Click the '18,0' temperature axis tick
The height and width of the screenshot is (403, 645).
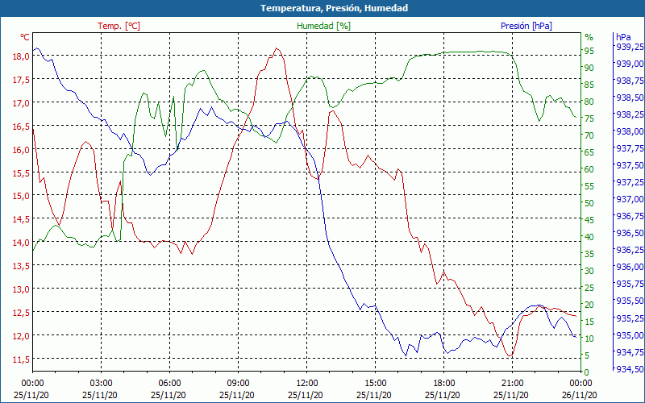pyautogui.click(x=22, y=56)
